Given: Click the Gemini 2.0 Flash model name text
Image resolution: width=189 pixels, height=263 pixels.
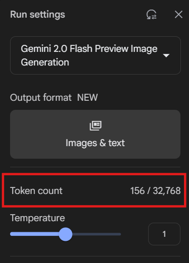Looking at the screenshot, I should [x=56, y=49].
